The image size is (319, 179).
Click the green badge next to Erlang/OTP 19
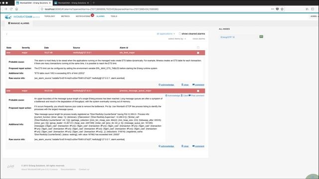261,36
